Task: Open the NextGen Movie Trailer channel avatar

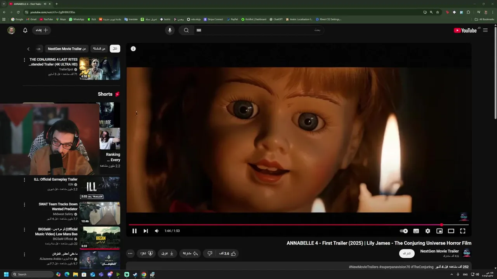Action: coord(467,253)
